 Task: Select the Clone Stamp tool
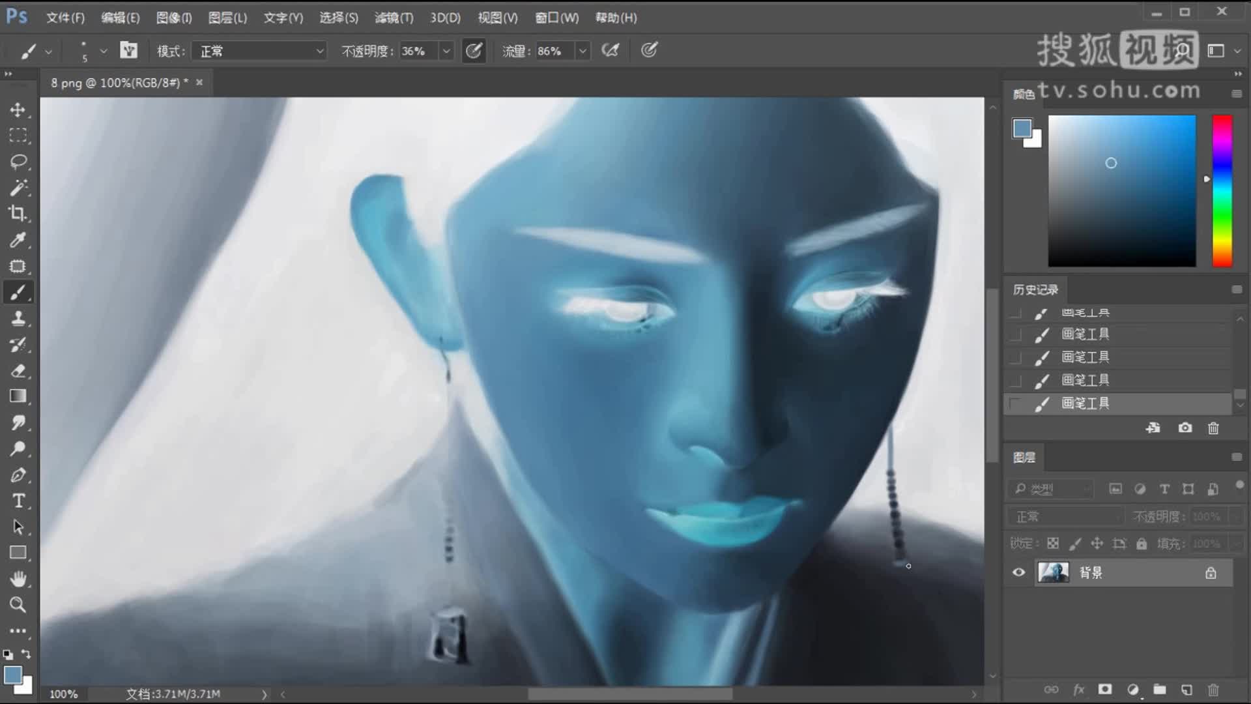coord(18,318)
